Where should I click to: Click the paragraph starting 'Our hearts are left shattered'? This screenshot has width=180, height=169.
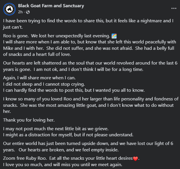click(87, 63)
